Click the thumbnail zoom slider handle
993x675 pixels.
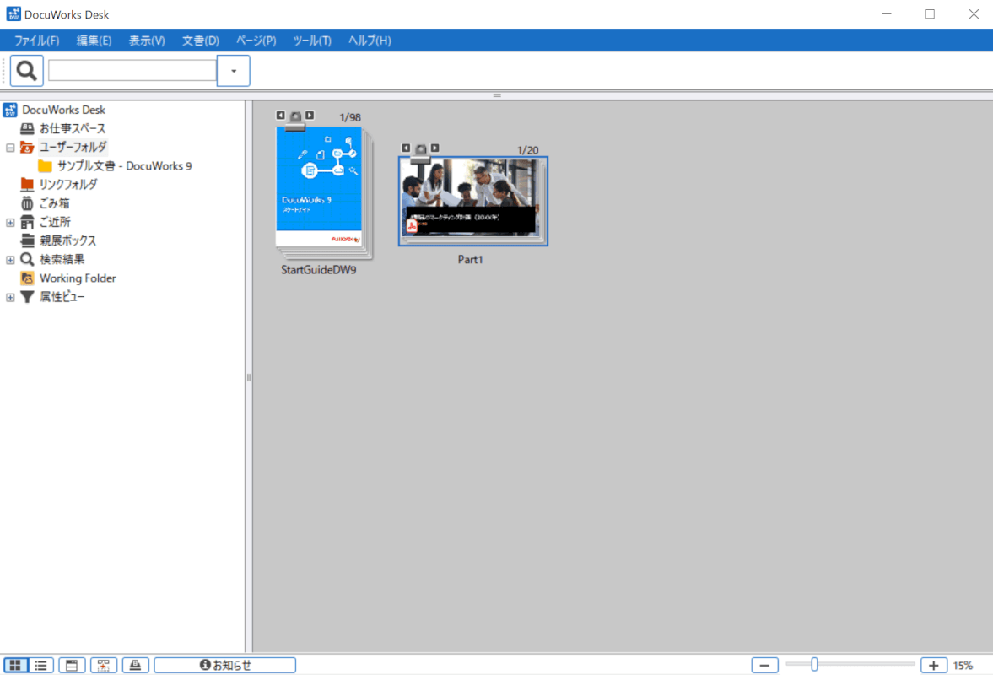pyautogui.click(x=814, y=665)
